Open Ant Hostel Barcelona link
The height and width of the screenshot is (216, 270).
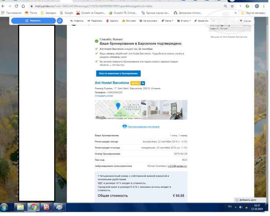(112, 83)
